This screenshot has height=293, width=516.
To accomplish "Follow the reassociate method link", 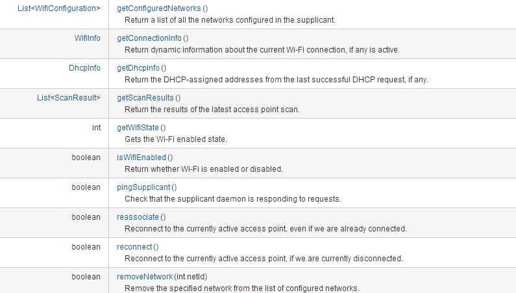I will pyautogui.click(x=138, y=217).
